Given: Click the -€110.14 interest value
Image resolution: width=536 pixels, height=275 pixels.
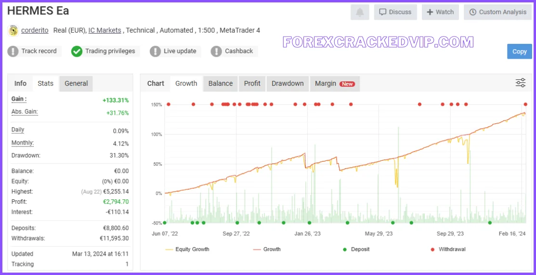Looking at the screenshot, I should 117,212.
